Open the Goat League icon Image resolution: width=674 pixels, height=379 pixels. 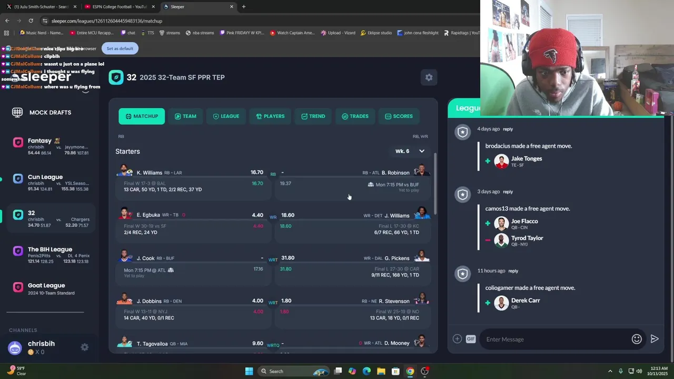[x=18, y=287]
